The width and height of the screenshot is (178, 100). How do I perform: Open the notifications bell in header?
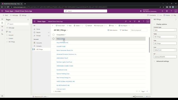[x=162, y=11]
